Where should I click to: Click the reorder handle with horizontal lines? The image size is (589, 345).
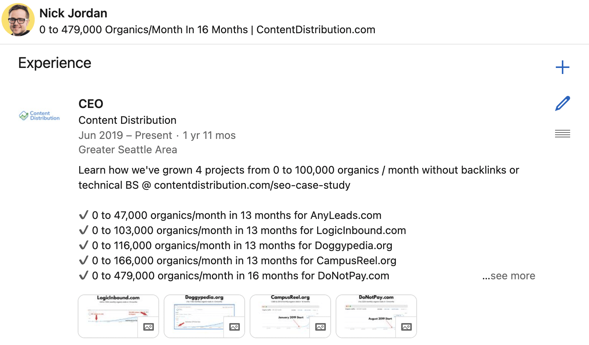[562, 134]
